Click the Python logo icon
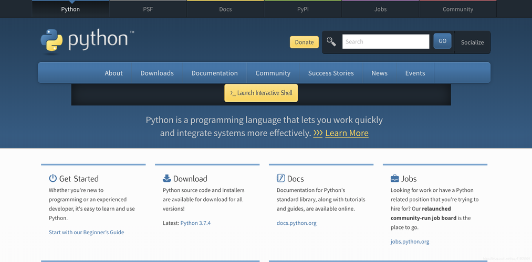The height and width of the screenshot is (262, 532). pos(51,40)
